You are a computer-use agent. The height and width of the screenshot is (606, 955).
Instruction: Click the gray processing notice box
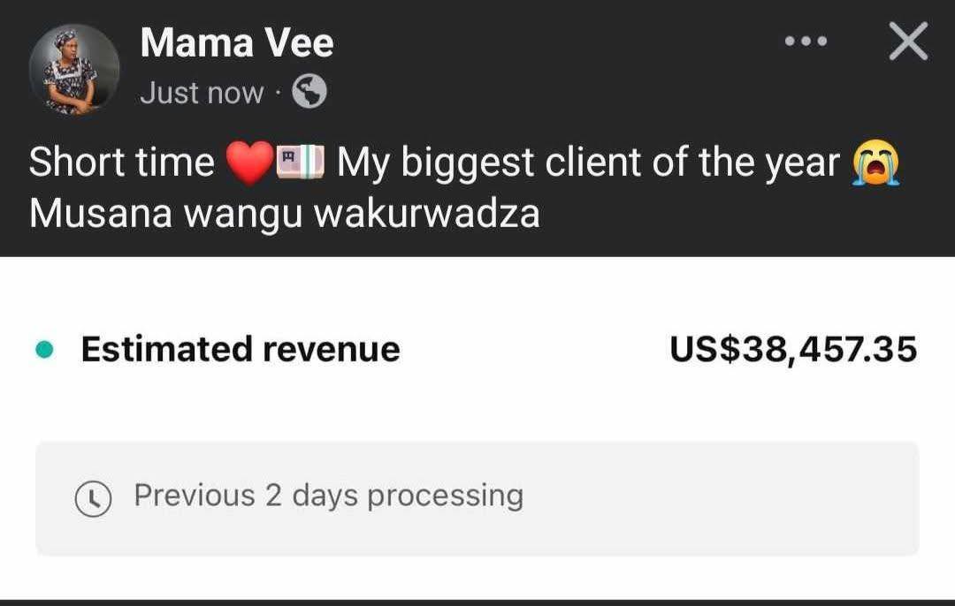click(477, 498)
